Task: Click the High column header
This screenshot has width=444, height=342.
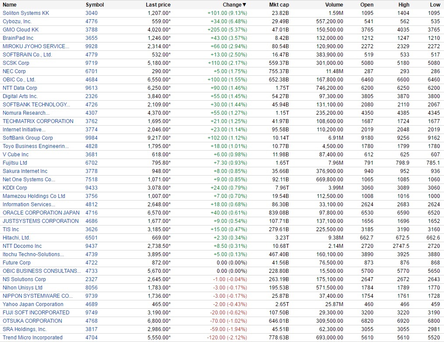Action: 404,5
